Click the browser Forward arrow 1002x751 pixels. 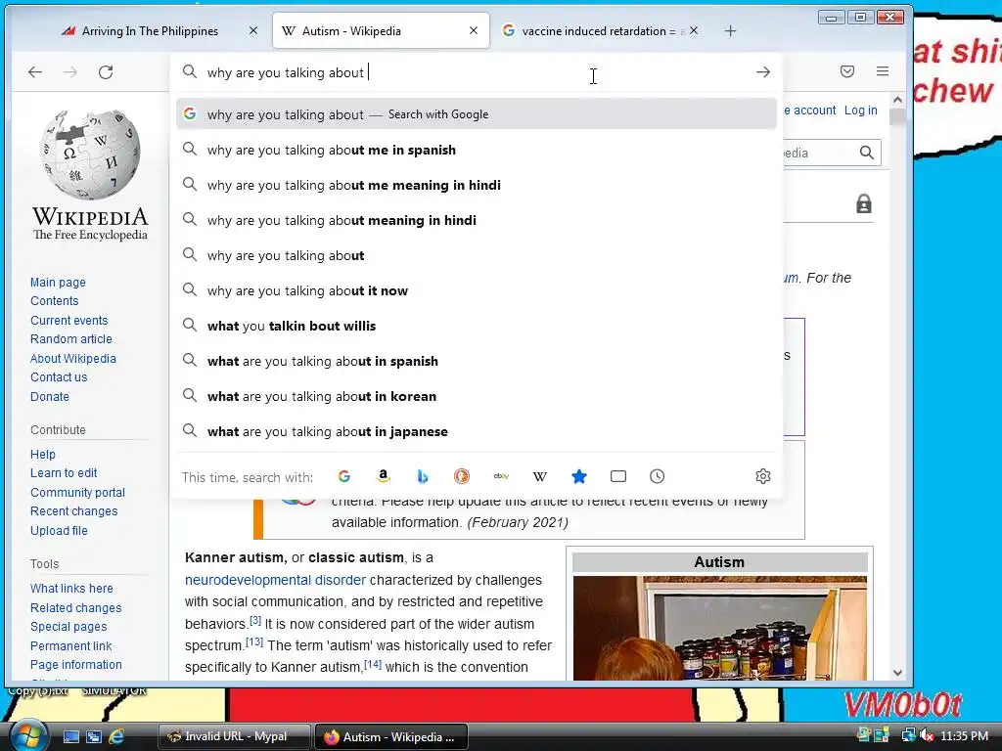[x=70, y=72]
